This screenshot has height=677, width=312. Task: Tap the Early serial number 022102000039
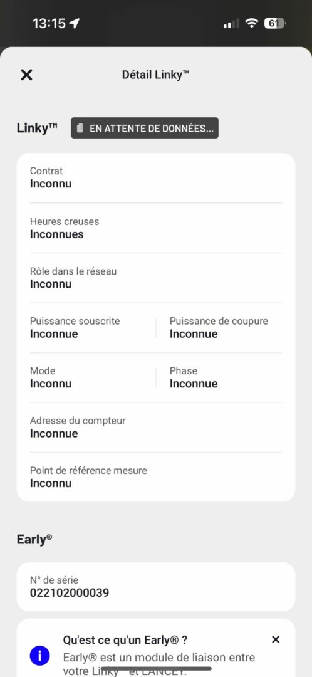pyautogui.click(x=70, y=593)
